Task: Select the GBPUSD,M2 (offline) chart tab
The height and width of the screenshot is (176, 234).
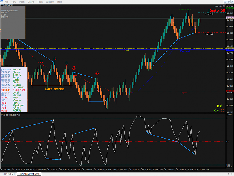Action: point(29,174)
